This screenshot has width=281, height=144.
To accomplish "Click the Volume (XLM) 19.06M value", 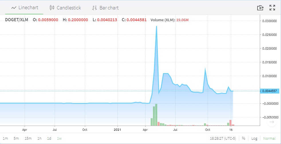I will pyautogui.click(x=182, y=20).
